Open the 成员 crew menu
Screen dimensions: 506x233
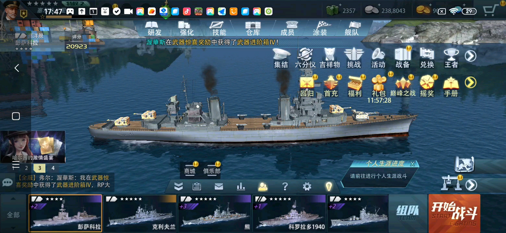(287, 28)
